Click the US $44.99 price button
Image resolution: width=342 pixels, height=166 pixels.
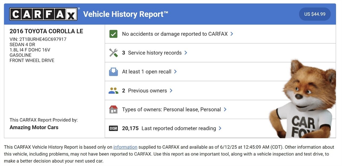[x=314, y=14]
